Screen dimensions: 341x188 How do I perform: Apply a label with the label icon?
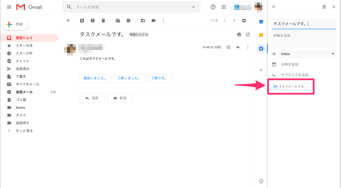153,20
